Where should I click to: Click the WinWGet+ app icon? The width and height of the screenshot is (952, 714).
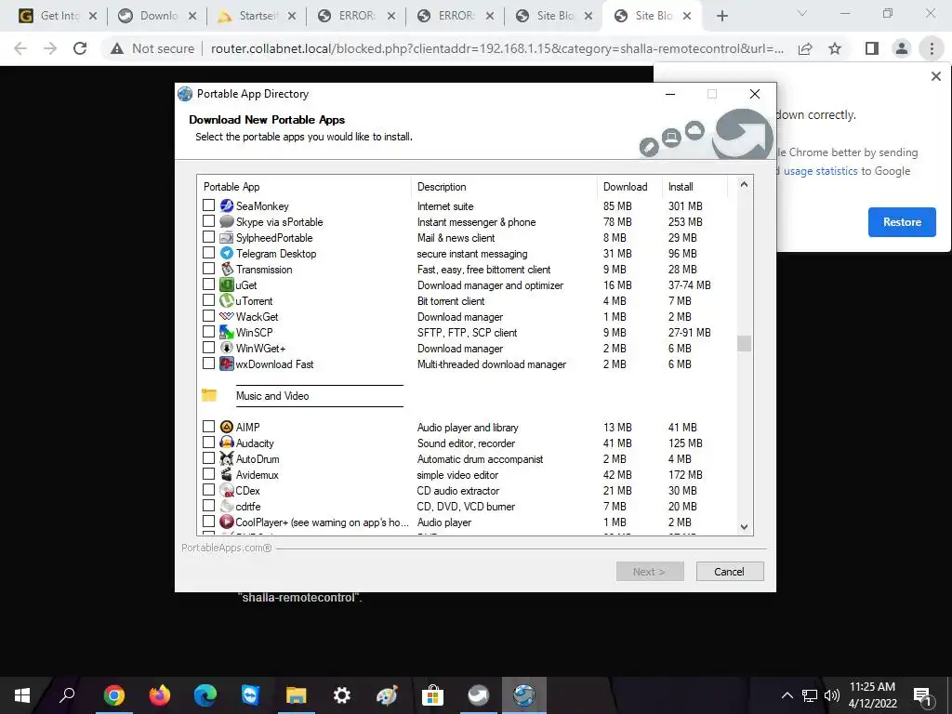[227, 348]
